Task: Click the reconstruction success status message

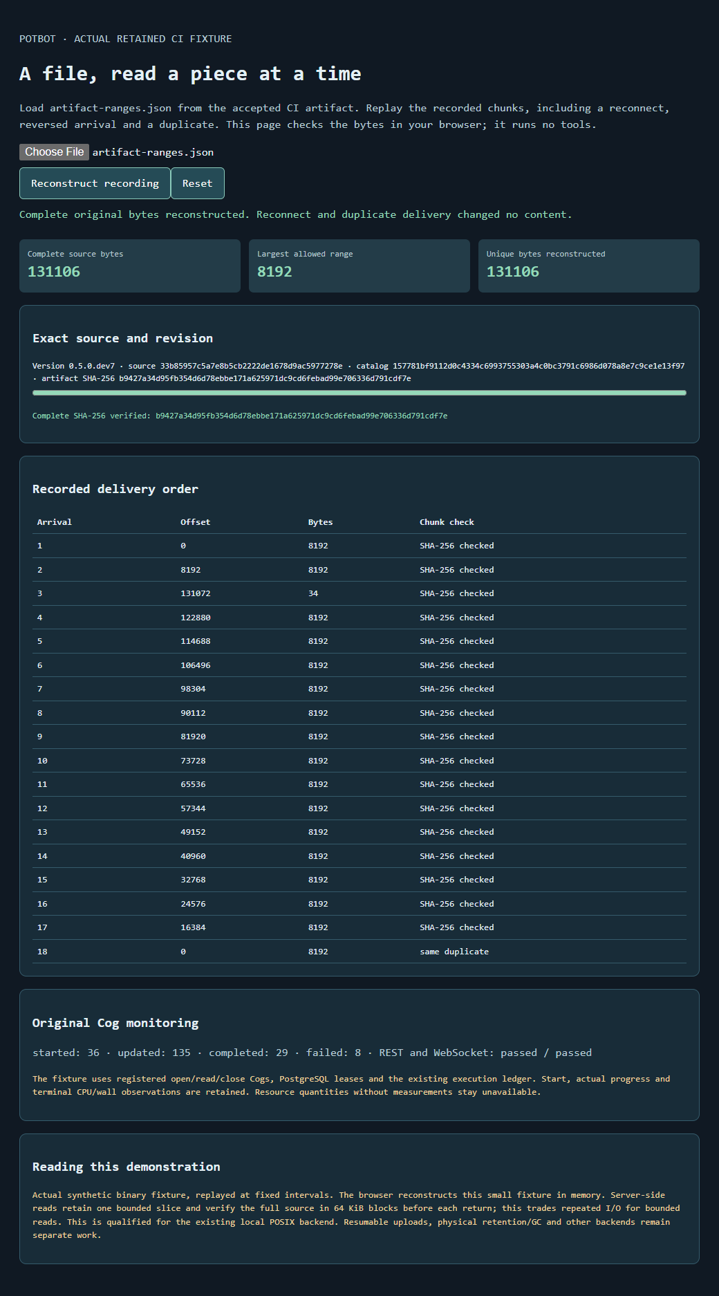Action: (x=295, y=214)
